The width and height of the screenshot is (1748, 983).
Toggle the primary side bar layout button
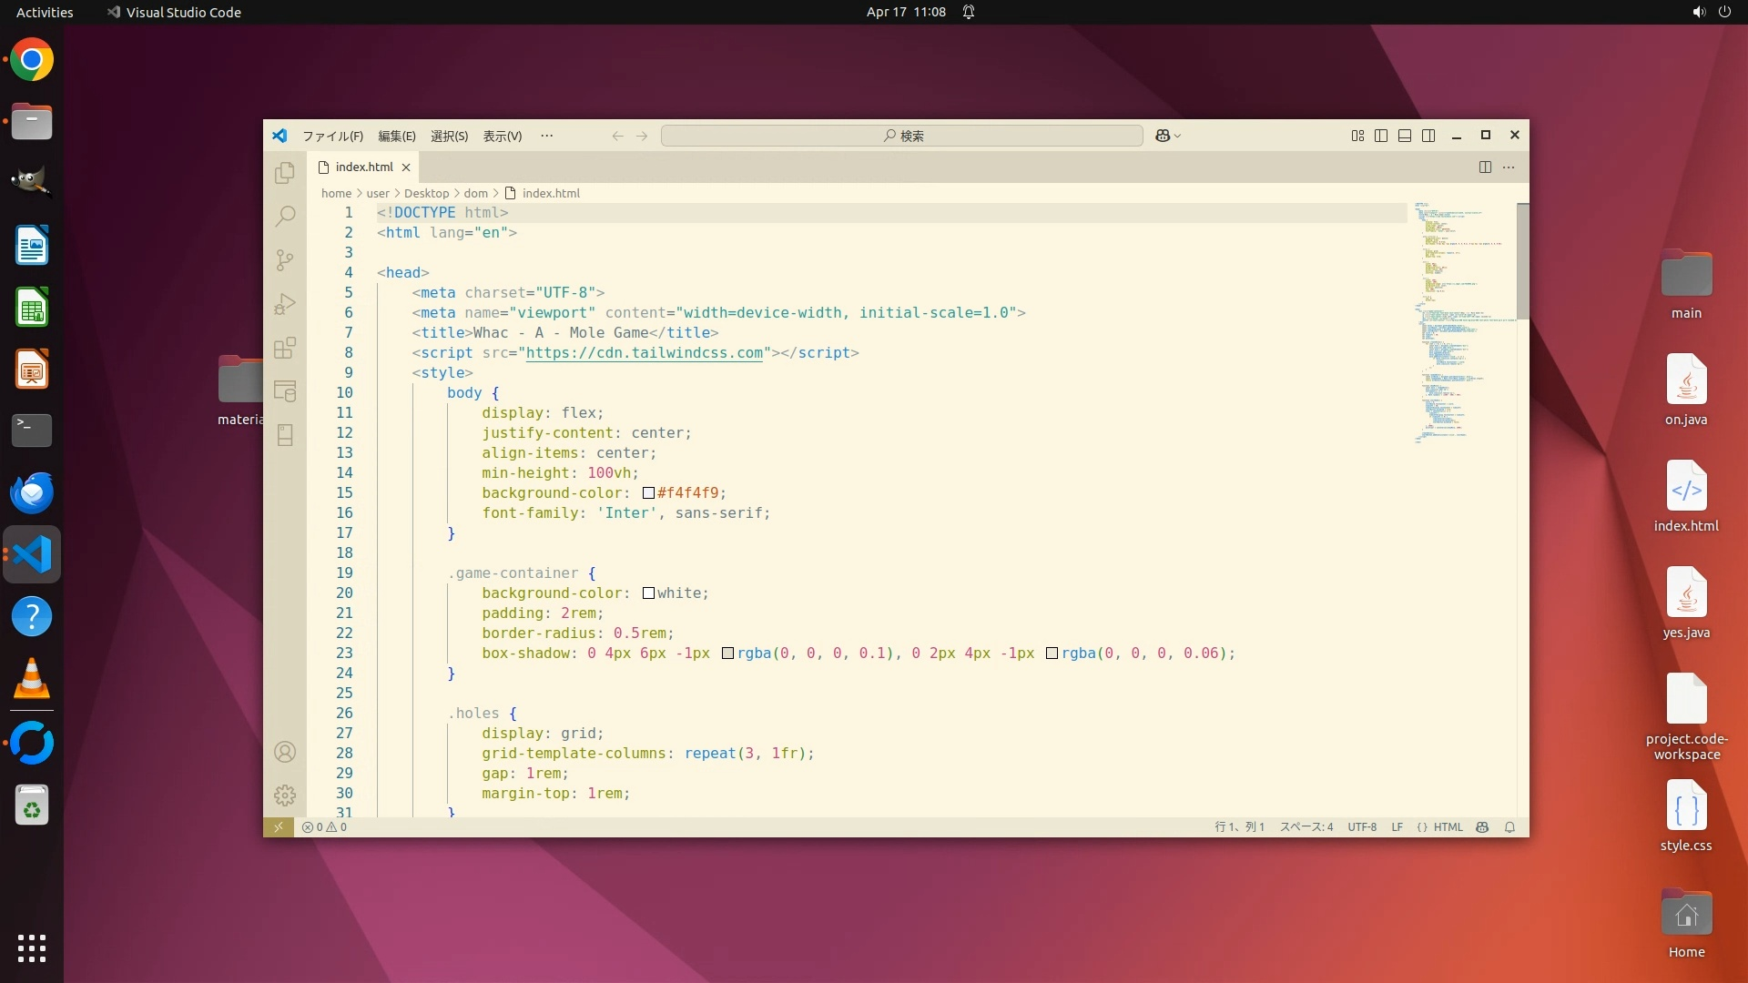tap(1381, 136)
